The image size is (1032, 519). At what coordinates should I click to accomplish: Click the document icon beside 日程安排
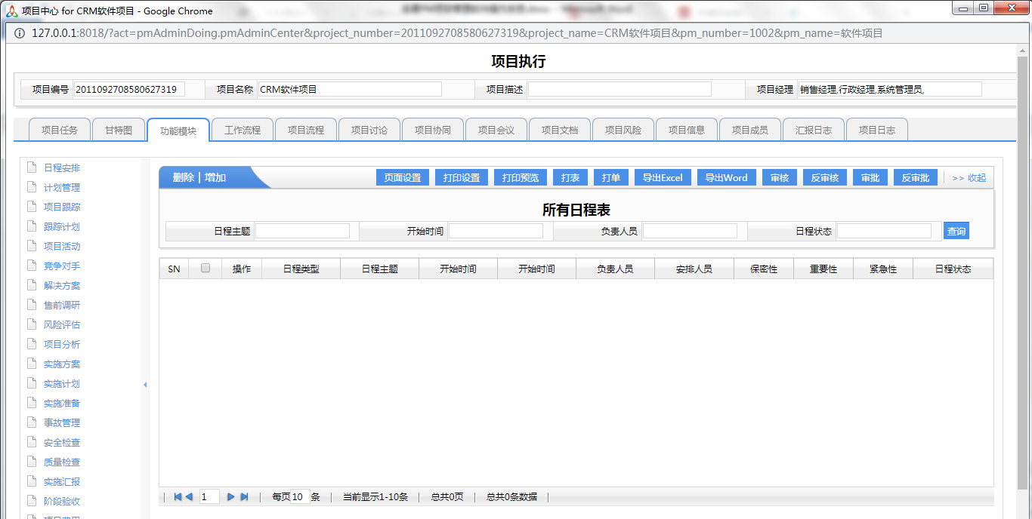click(x=32, y=167)
